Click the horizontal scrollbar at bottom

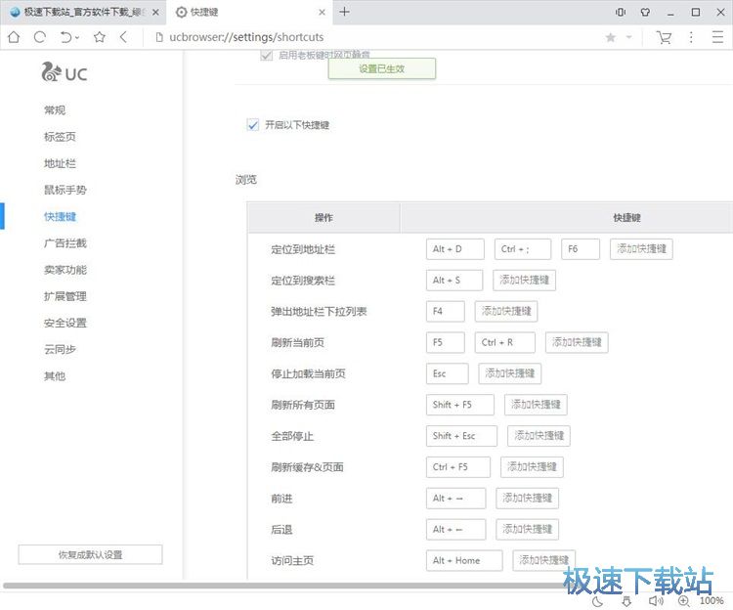[x=290, y=586]
